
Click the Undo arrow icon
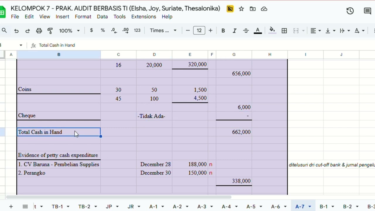[x=16, y=30]
